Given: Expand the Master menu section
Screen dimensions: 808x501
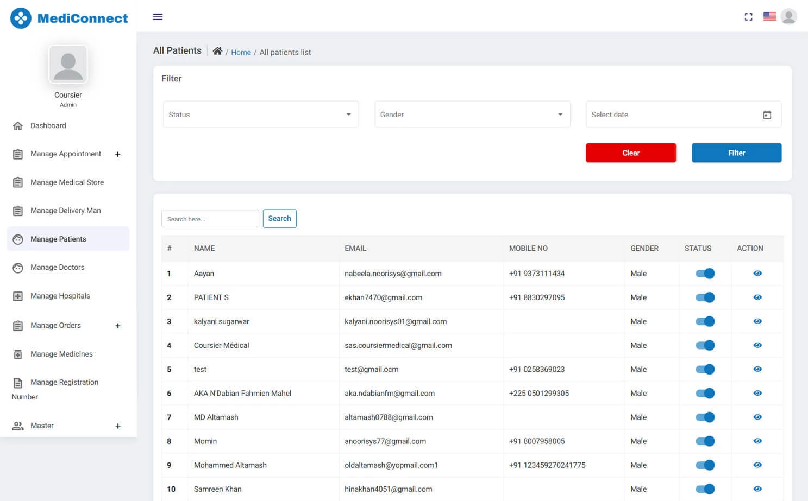Looking at the screenshot, I should coord(118,426).
